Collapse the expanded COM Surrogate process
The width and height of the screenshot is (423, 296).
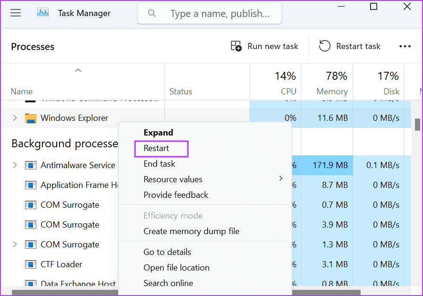coord(15,245)
